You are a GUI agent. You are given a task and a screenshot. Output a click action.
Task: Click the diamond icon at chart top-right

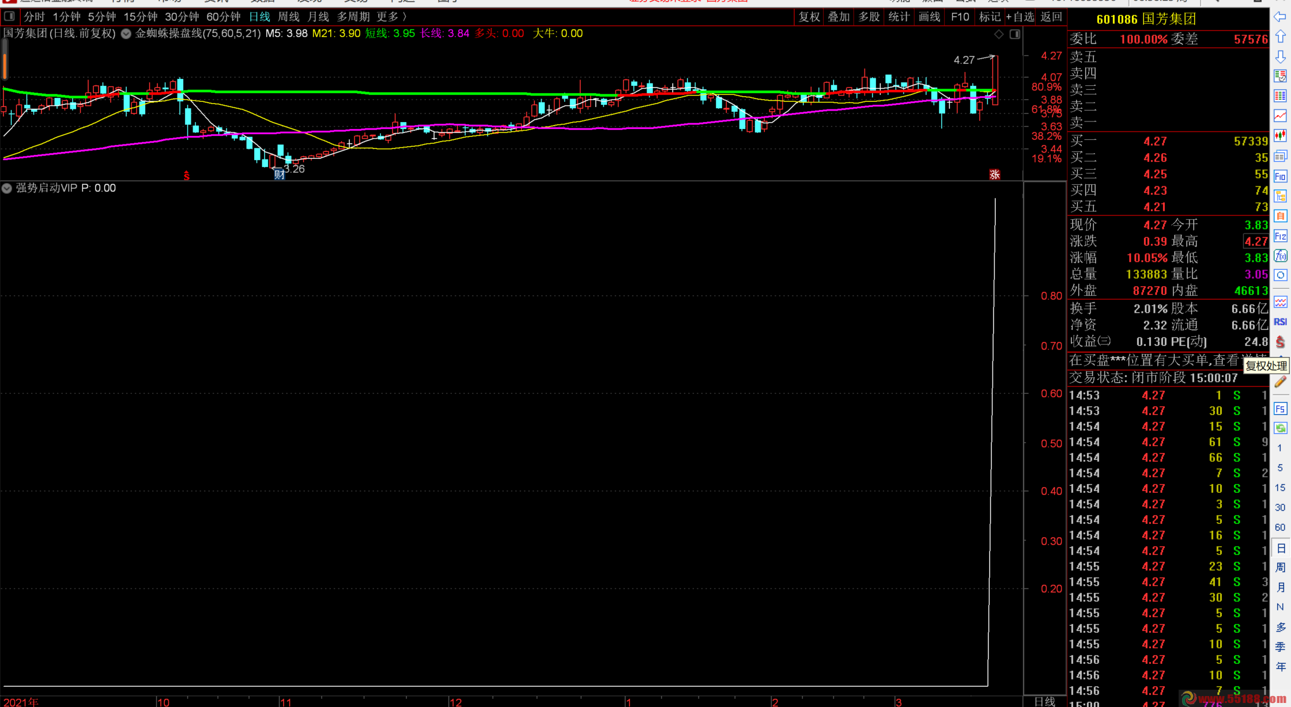click(x=999, y=35)
